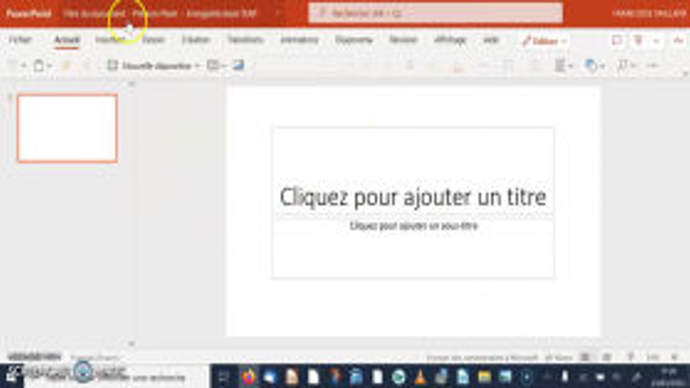Click the PowerPoint app name in header

pyautogui.click(x=29, y=14)
